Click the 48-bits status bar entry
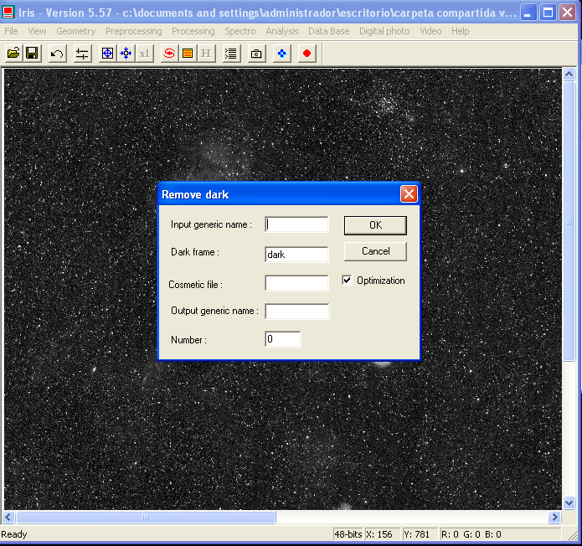This screenshot has width=582, height=546. (x=348, y=534)
